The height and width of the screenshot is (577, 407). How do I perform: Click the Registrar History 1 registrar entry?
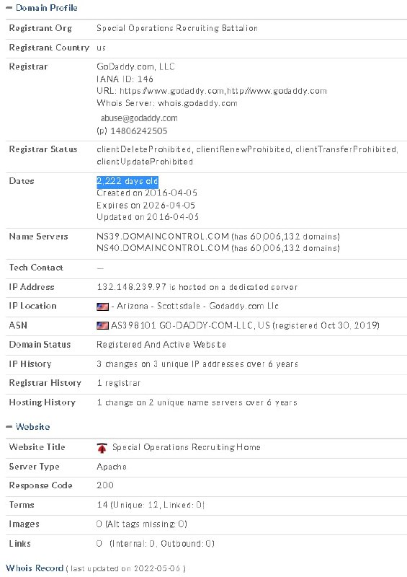tap(118, 383)
